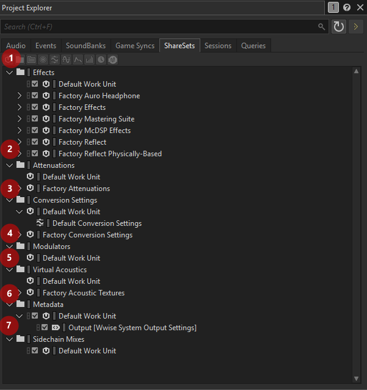Click work unit icon of Factory Conversion Settings
The height and width of the screenshot is (390, 367).
[x=30, y=234]
